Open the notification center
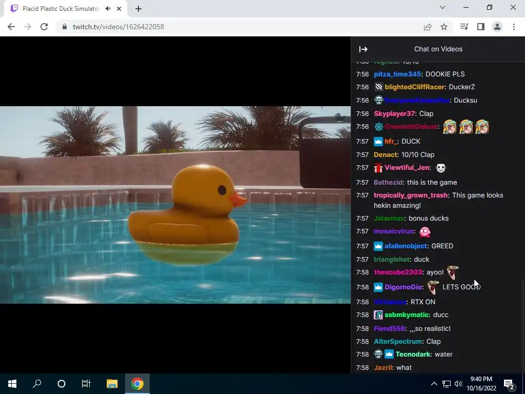This screenshot has width=525, height=394. coord(510,385)
